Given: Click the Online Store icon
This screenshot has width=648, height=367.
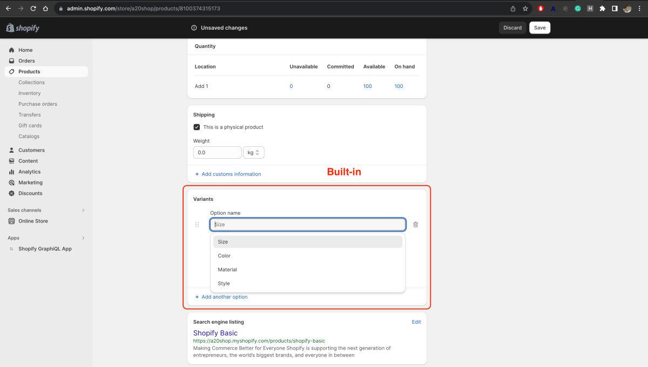Looking at the screenshot, I should coord(12,221).
